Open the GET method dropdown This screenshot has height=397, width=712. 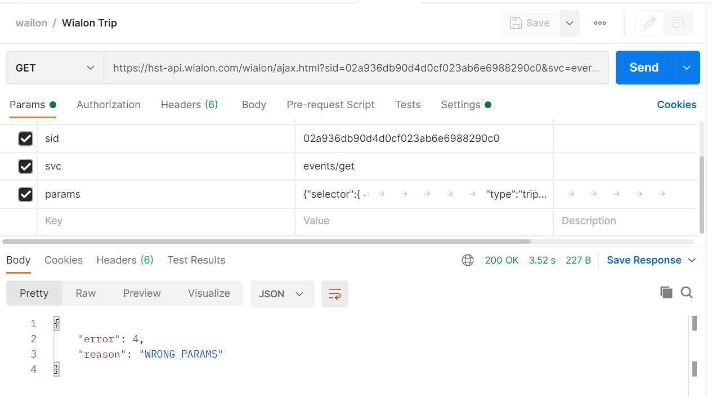(55, 68)
